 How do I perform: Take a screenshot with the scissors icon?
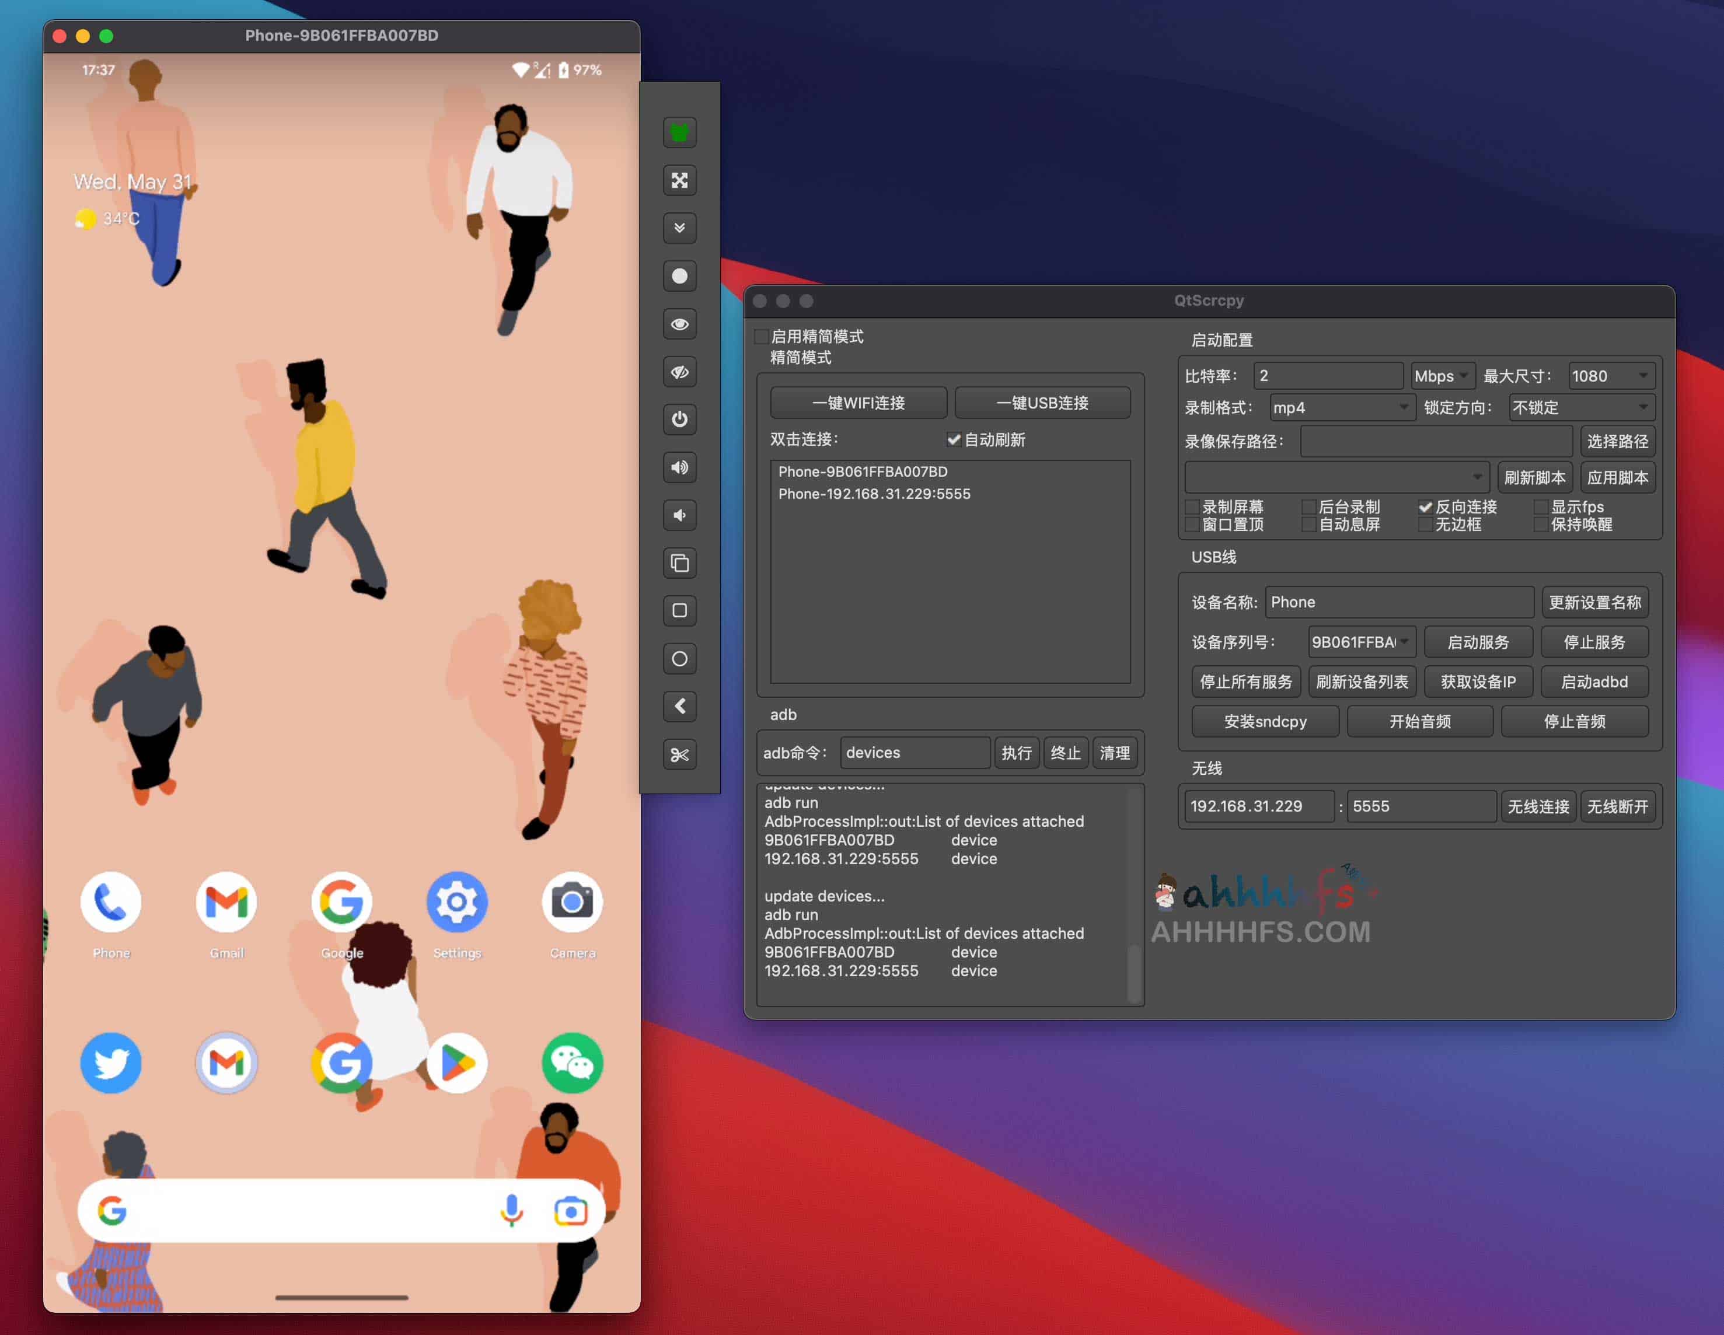click(x=680, y=754)
